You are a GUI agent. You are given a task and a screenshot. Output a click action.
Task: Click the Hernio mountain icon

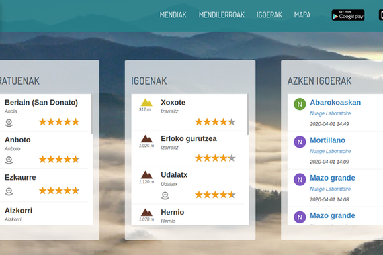pyautogui.click(x=146, y=212)
